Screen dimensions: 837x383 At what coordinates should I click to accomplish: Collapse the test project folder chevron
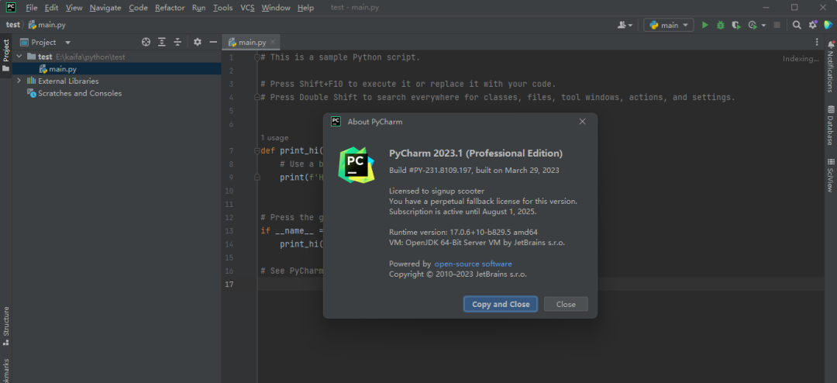click(19, 57)
